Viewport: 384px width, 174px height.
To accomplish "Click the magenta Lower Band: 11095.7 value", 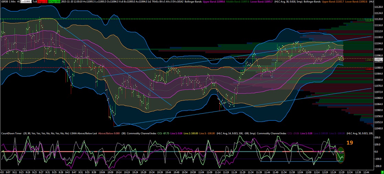I will [261, 1].
